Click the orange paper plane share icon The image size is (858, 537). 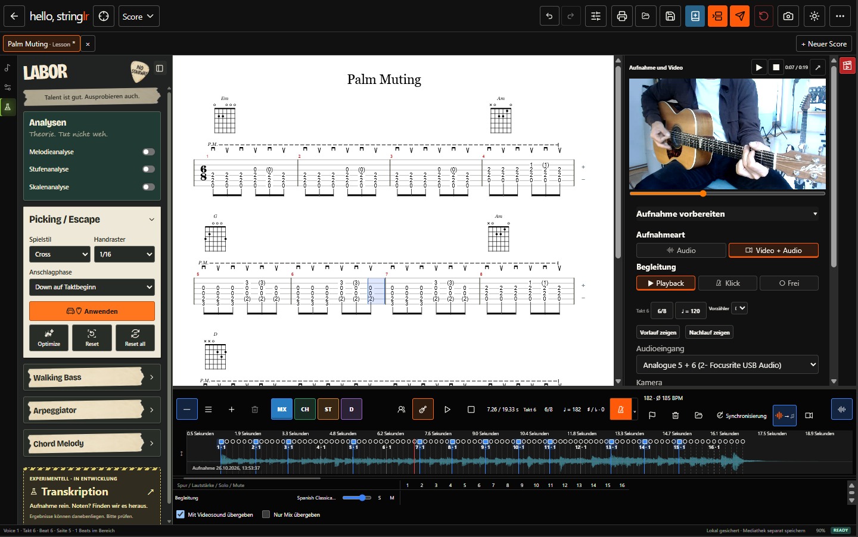pyautogui.click(x=739, y=16)
